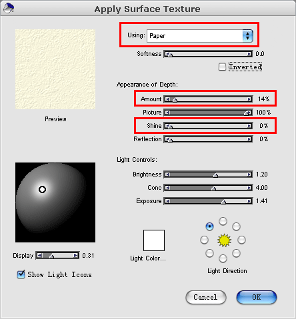
Task: Click the paper texture Preview thumbnail
Action: [55, 69]
